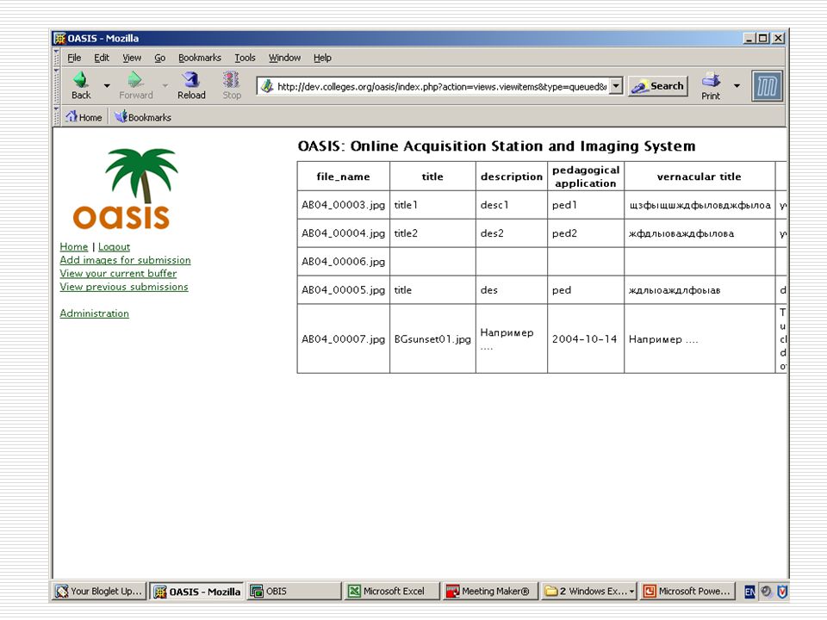
Task: Click the shield icon in the system tray
Action: point(782,592)
